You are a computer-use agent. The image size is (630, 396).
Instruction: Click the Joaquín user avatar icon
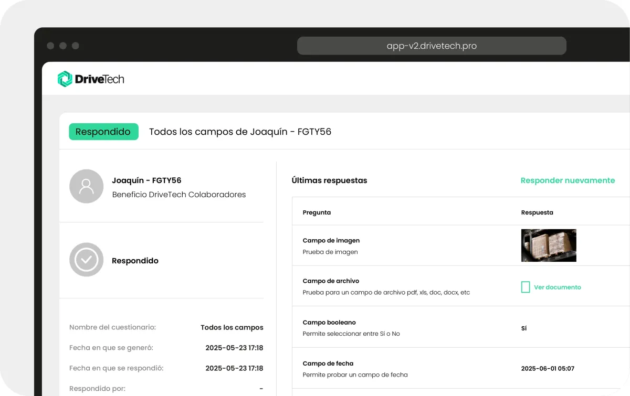[x=87, y=186]
